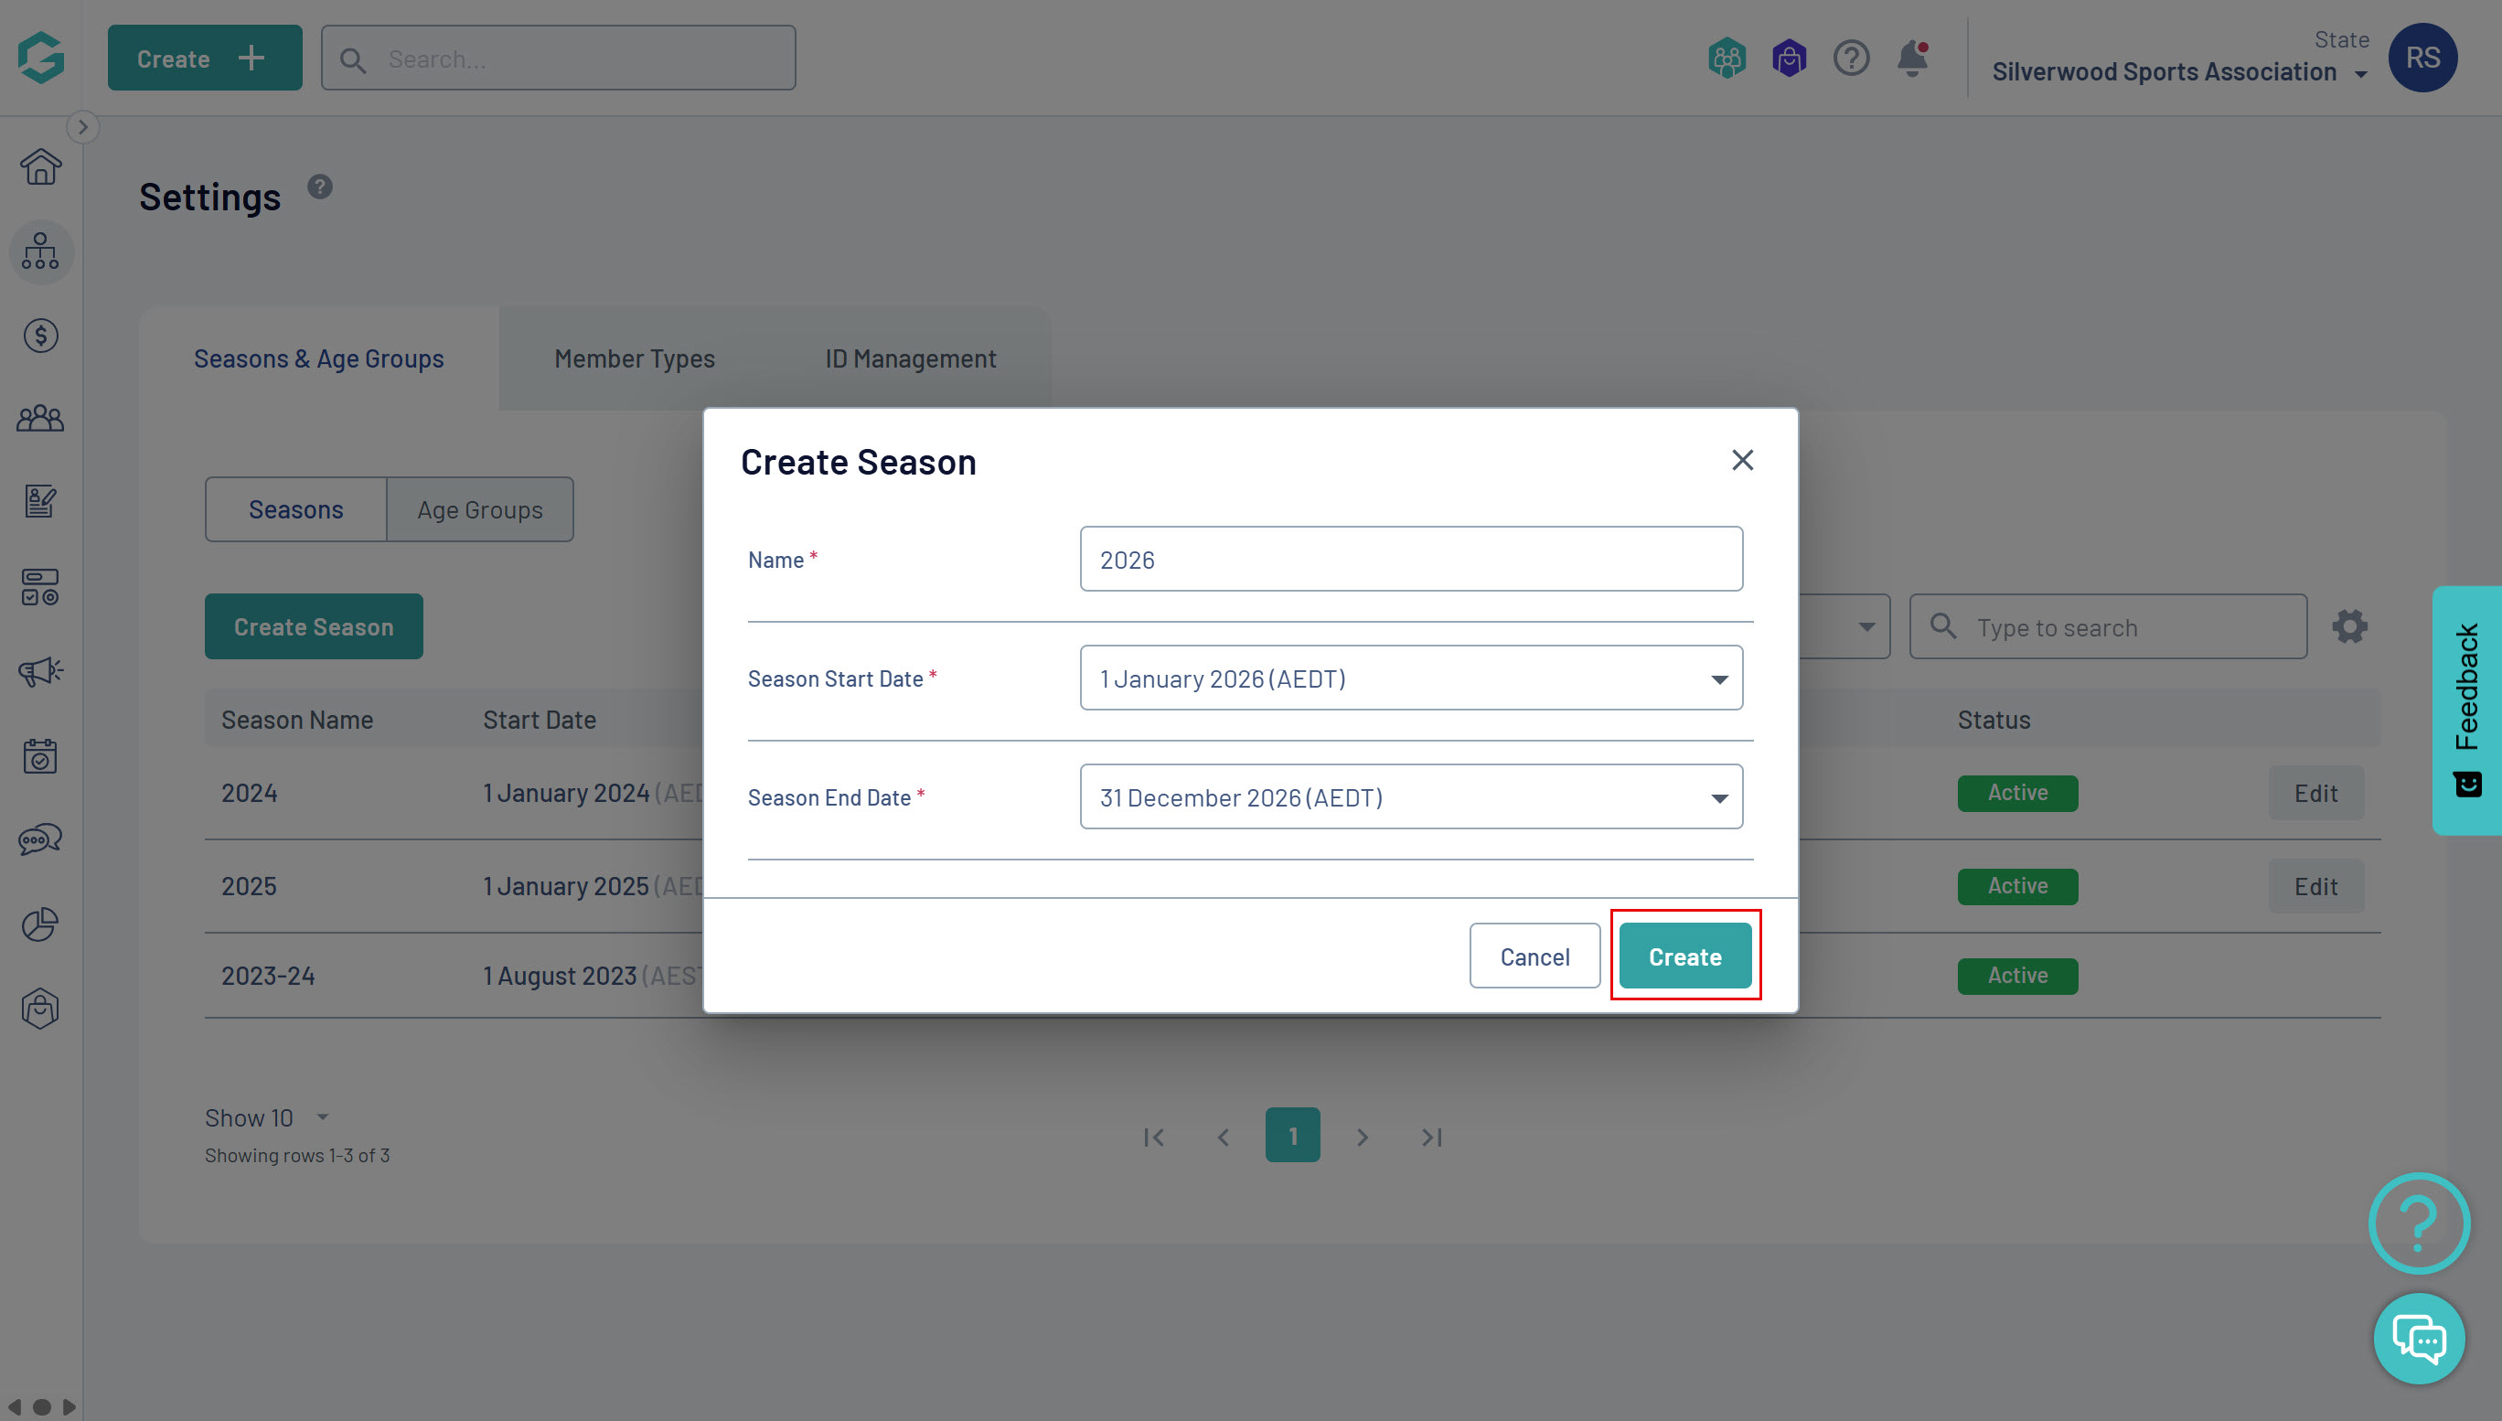Image resolution: width=2502 pixels, height=1421 pixels.
Task: Click the pie chart reports sidebar icon
Action: (x=40, y=924)
